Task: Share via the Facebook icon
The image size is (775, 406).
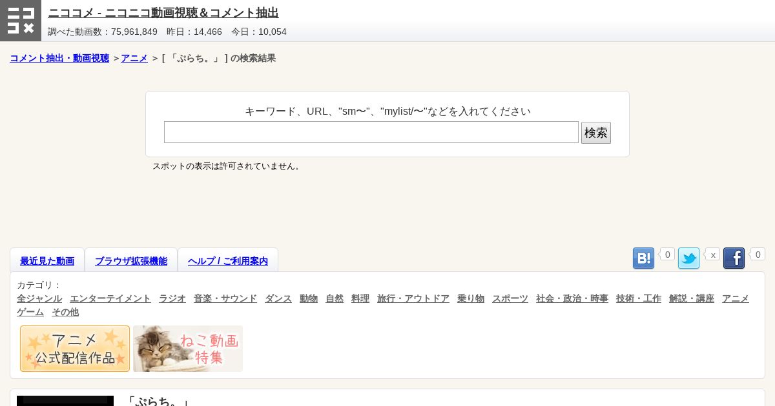Action: [734, 258]
